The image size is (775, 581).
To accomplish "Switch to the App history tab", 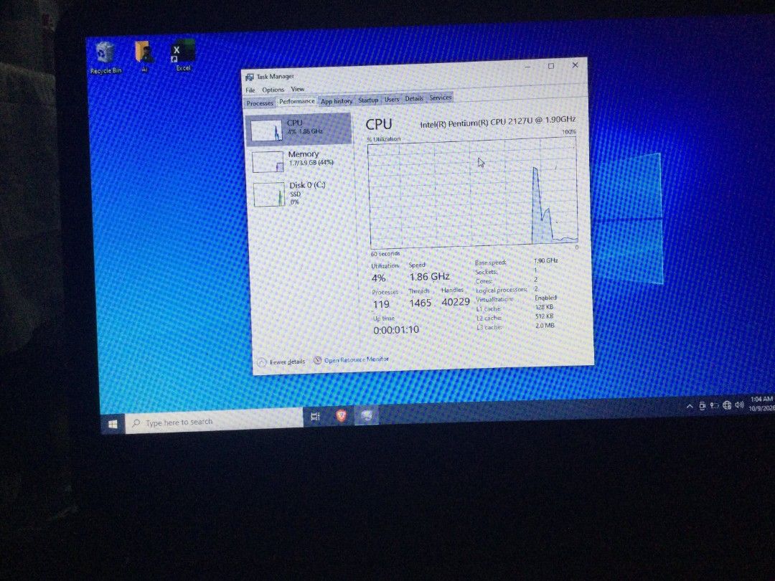I will click(x=337, y=101).
